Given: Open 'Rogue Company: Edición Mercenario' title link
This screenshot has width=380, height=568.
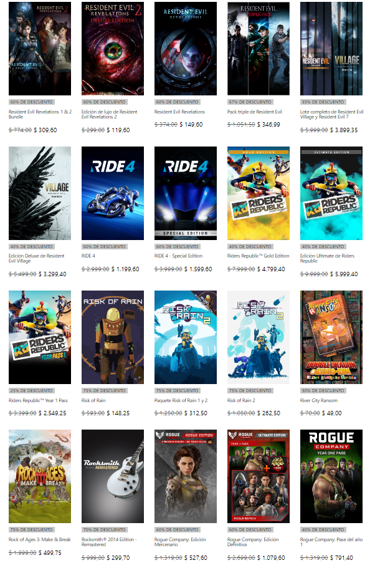Looking at the screenshot, I should tap(180, 542).
